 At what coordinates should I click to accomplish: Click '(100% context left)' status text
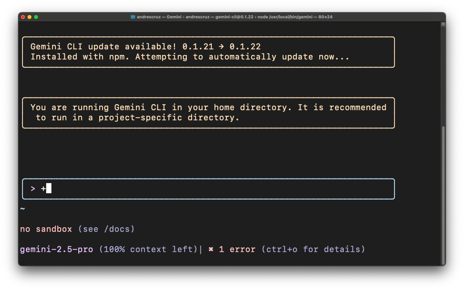click(x=148, y=249)
